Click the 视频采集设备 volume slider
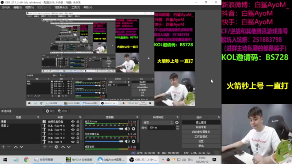The image size is (292, 164). click(x=104, y=141)
